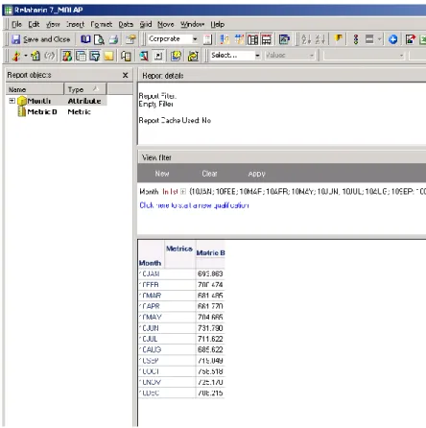Open the Help menu

(x=218, y=24)
